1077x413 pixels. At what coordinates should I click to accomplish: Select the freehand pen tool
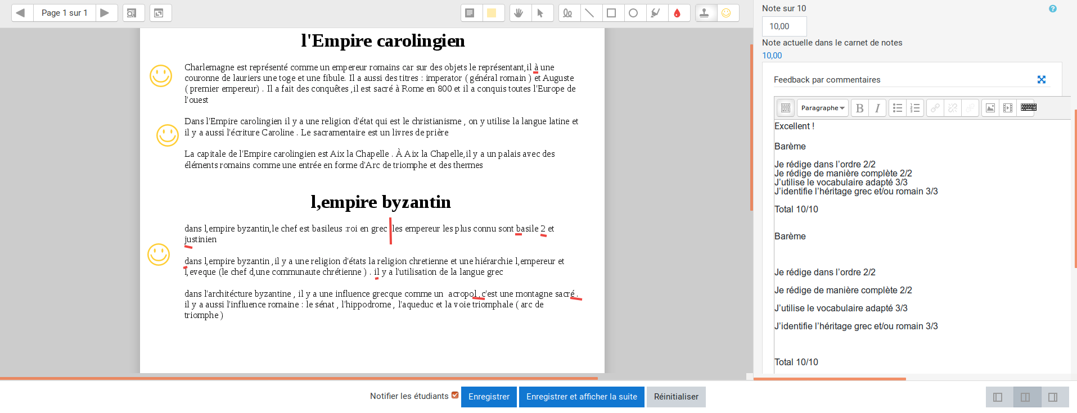569,13
